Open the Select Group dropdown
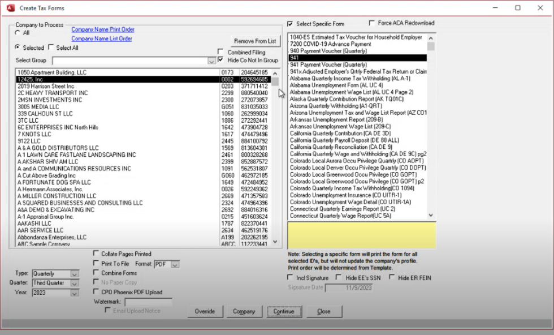 click(211, 61)
